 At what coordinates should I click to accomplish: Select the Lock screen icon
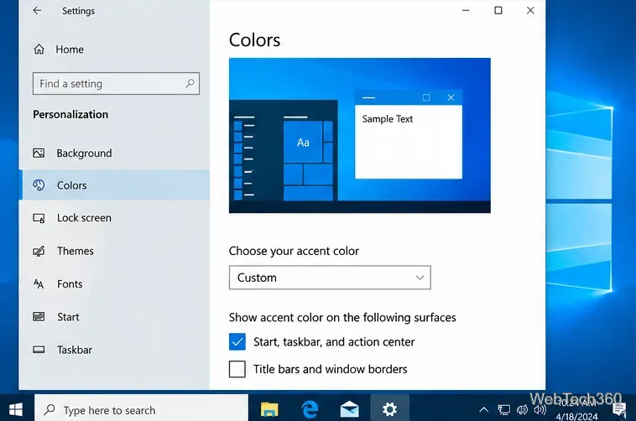coord(39,218)
